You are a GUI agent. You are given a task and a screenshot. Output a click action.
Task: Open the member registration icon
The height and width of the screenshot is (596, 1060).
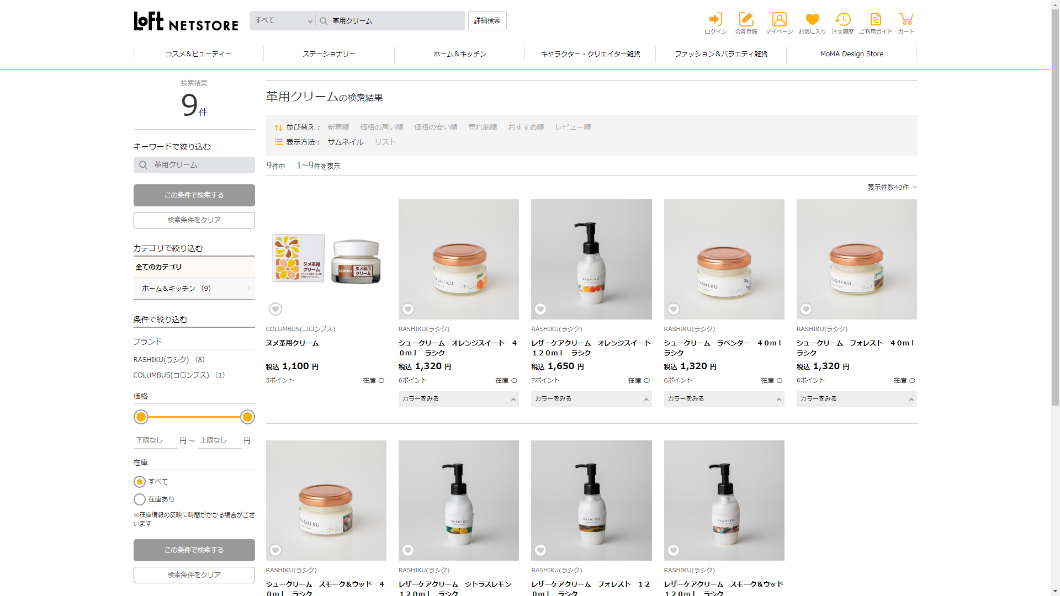click(x=746, y=20)
